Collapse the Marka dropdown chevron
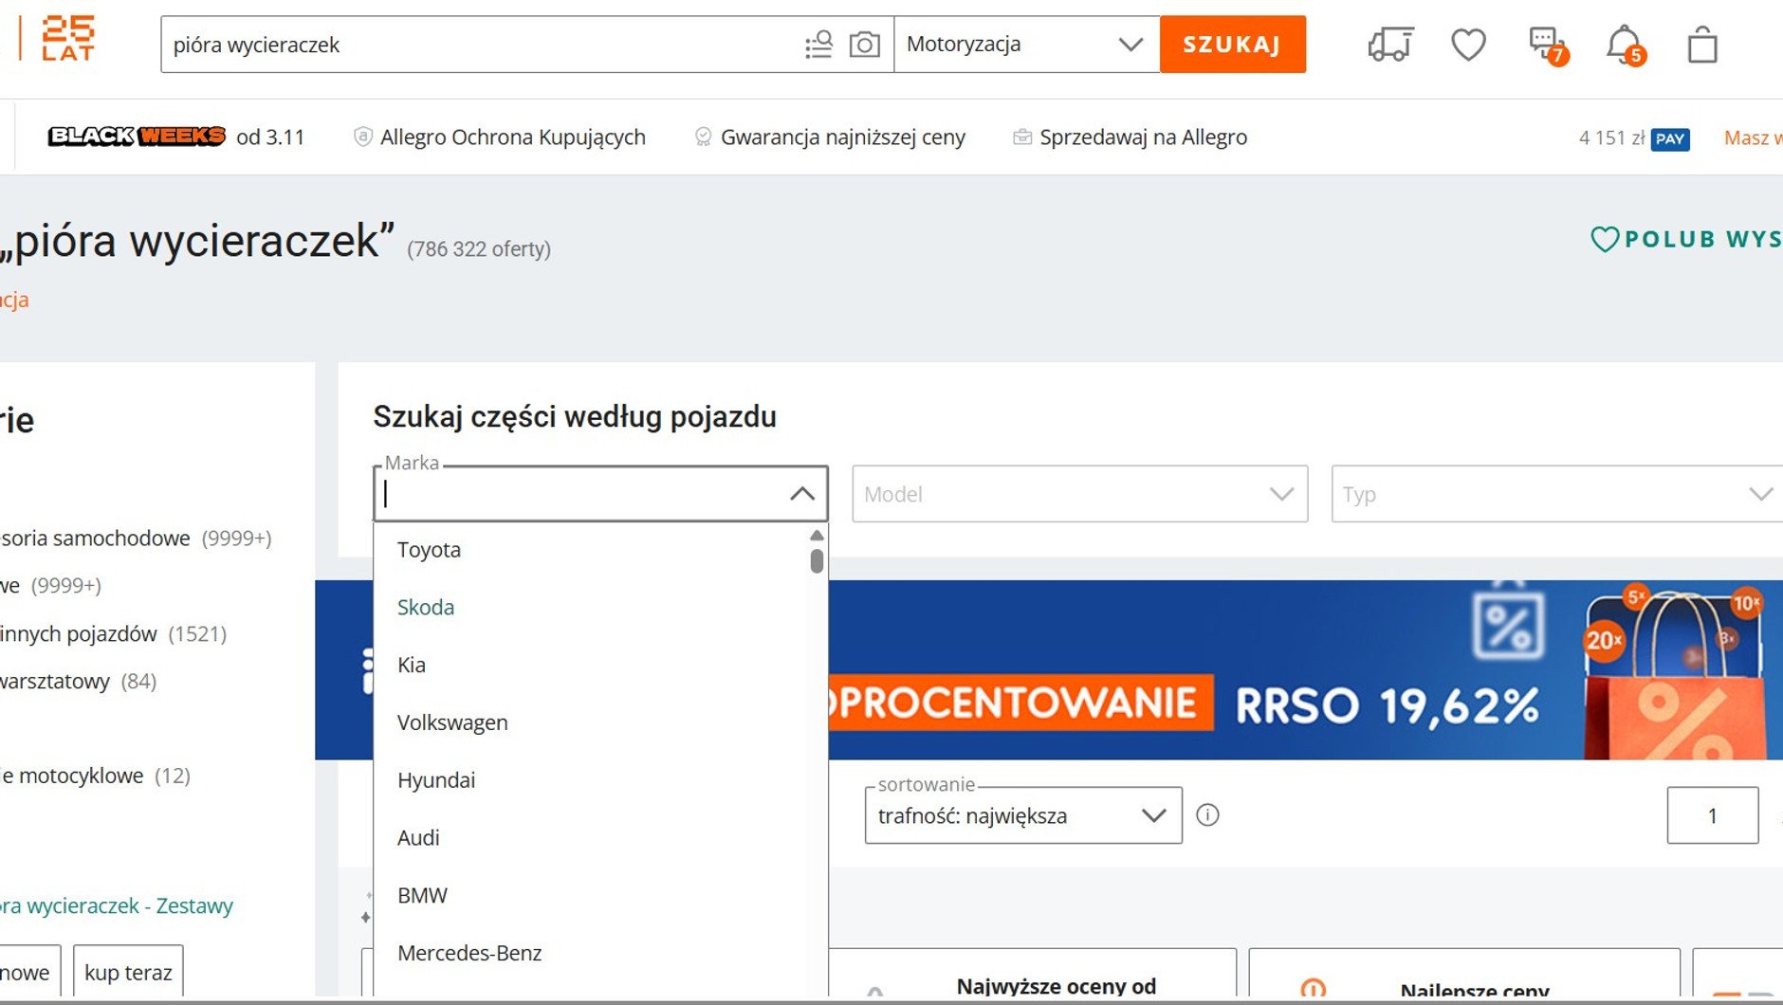This screenshot has width=1783, height=1005. pos(801,494)
